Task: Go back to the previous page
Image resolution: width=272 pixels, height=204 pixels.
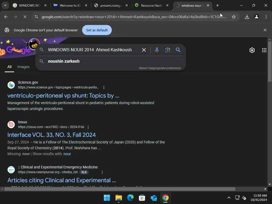Action: point(6,17)
